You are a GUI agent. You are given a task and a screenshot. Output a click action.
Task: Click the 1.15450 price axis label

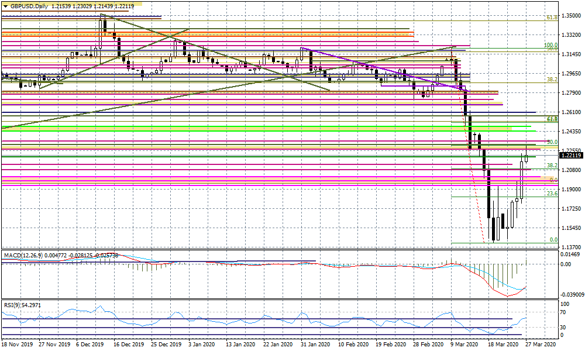(x=571, y=228)
